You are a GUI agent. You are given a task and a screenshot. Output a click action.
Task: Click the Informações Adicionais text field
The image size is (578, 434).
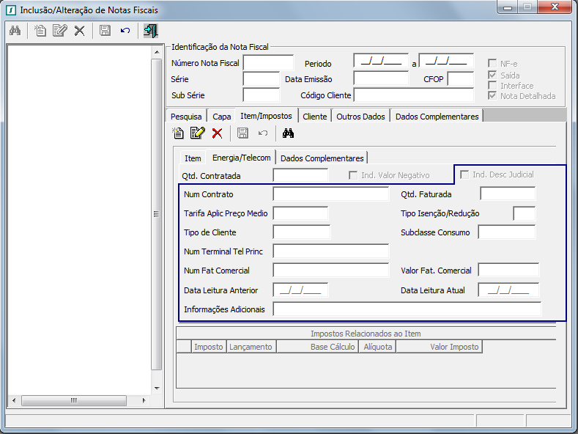point(407,309)
